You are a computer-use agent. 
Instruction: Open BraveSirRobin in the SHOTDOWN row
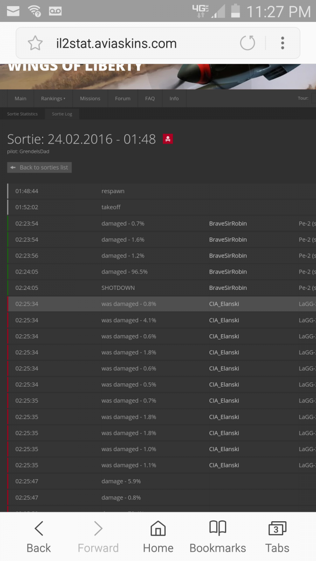tap(228, 288)
